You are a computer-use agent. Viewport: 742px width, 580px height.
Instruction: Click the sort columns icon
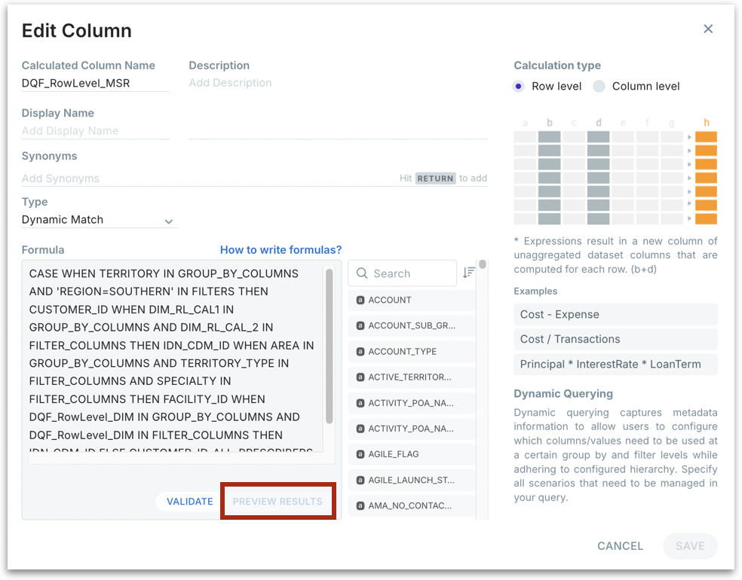[x=469, y=273]
